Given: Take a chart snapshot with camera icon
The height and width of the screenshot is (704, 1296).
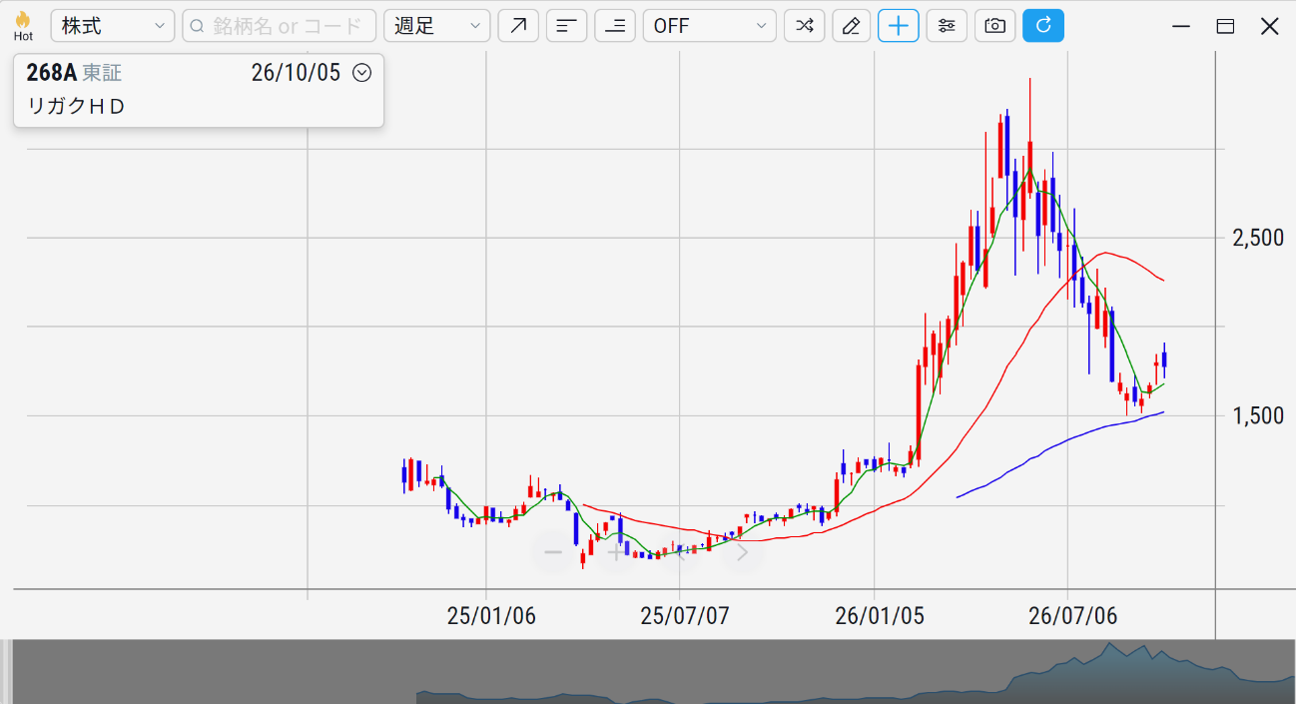Looking at the screenshot, I should tap(994, 26).
